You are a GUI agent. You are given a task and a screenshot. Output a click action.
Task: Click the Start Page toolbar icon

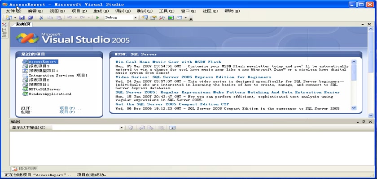[x=171, y=18]
